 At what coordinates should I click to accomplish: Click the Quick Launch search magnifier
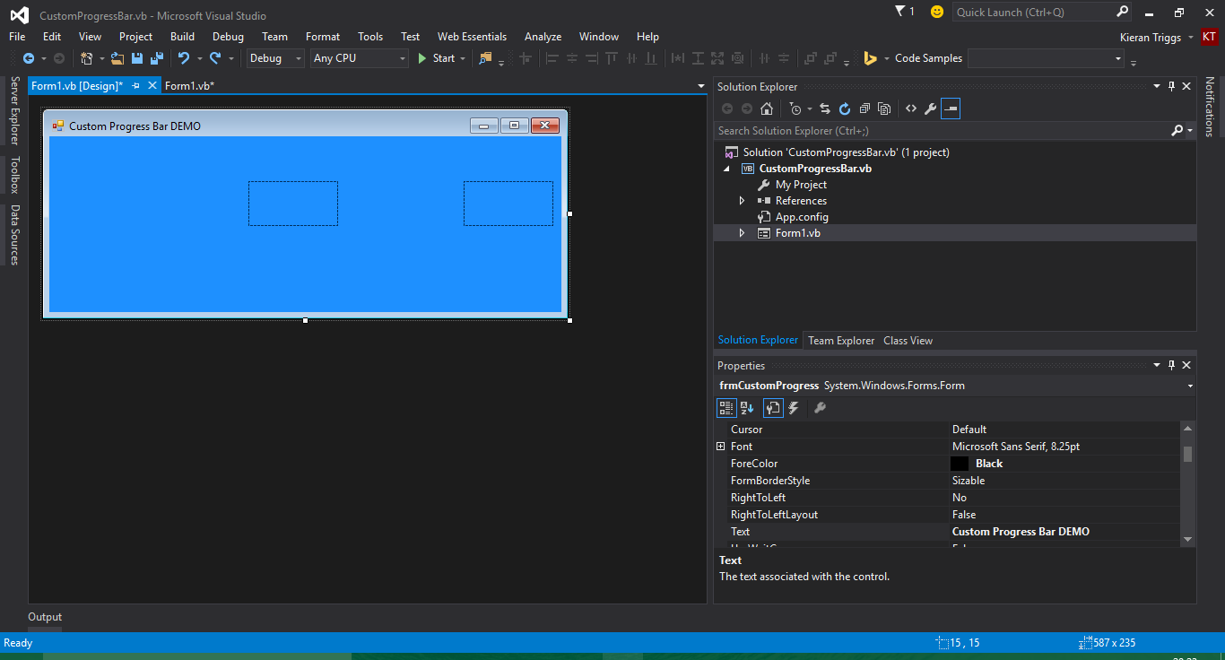(x=1123, y=12)
